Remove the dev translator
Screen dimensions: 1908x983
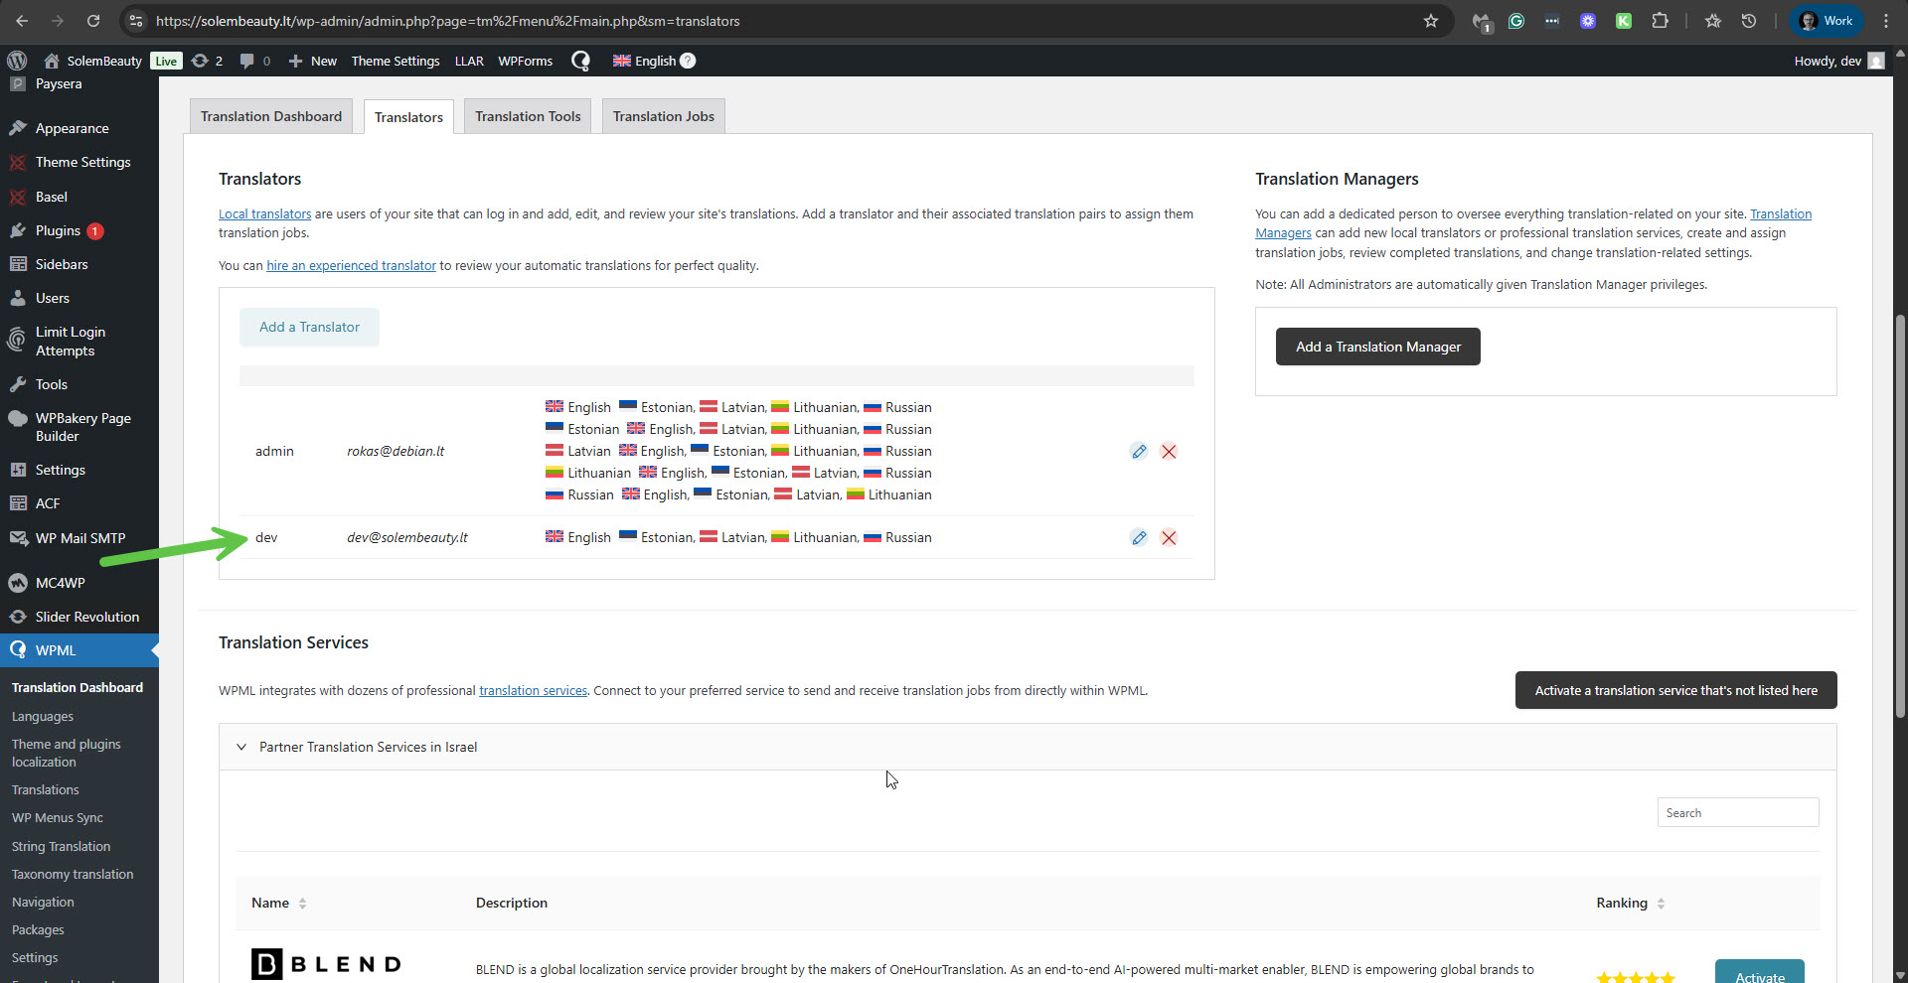tap(1169, 538)
